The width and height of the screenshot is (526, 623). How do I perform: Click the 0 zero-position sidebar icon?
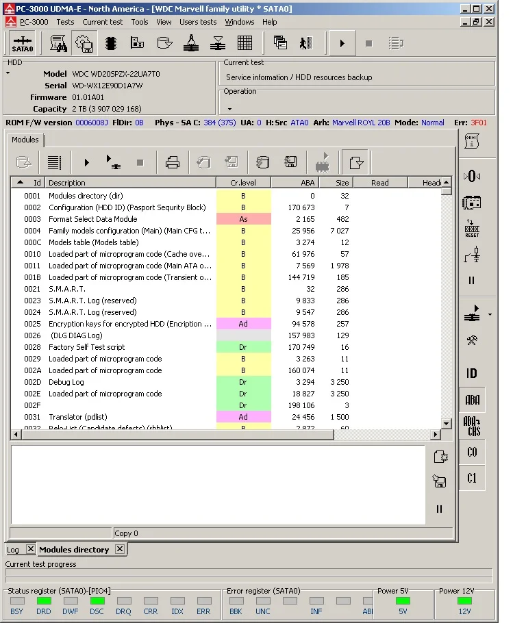click(472, 176)
